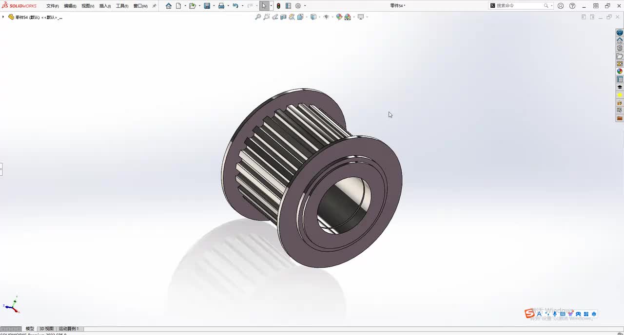Undo the last action
624x335 pixels.
point(235,6)
